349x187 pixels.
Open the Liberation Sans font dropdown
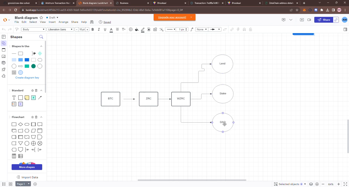[x=60, y=29]
